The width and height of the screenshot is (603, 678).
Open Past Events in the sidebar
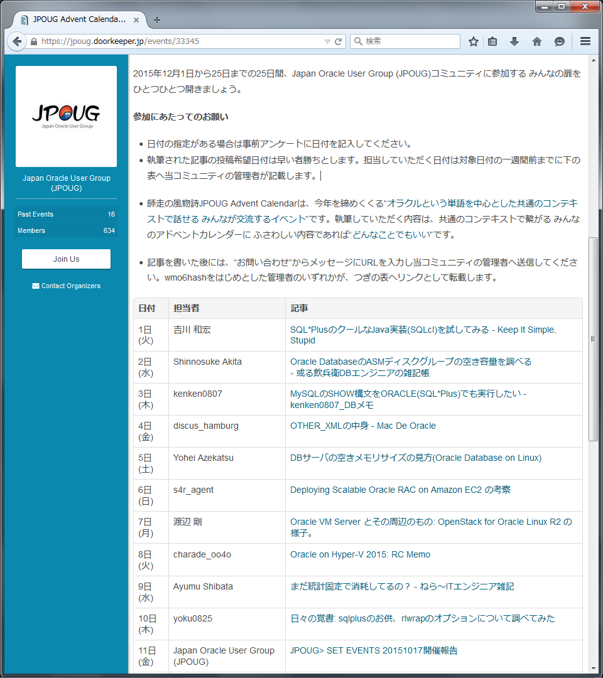[66, 214]
